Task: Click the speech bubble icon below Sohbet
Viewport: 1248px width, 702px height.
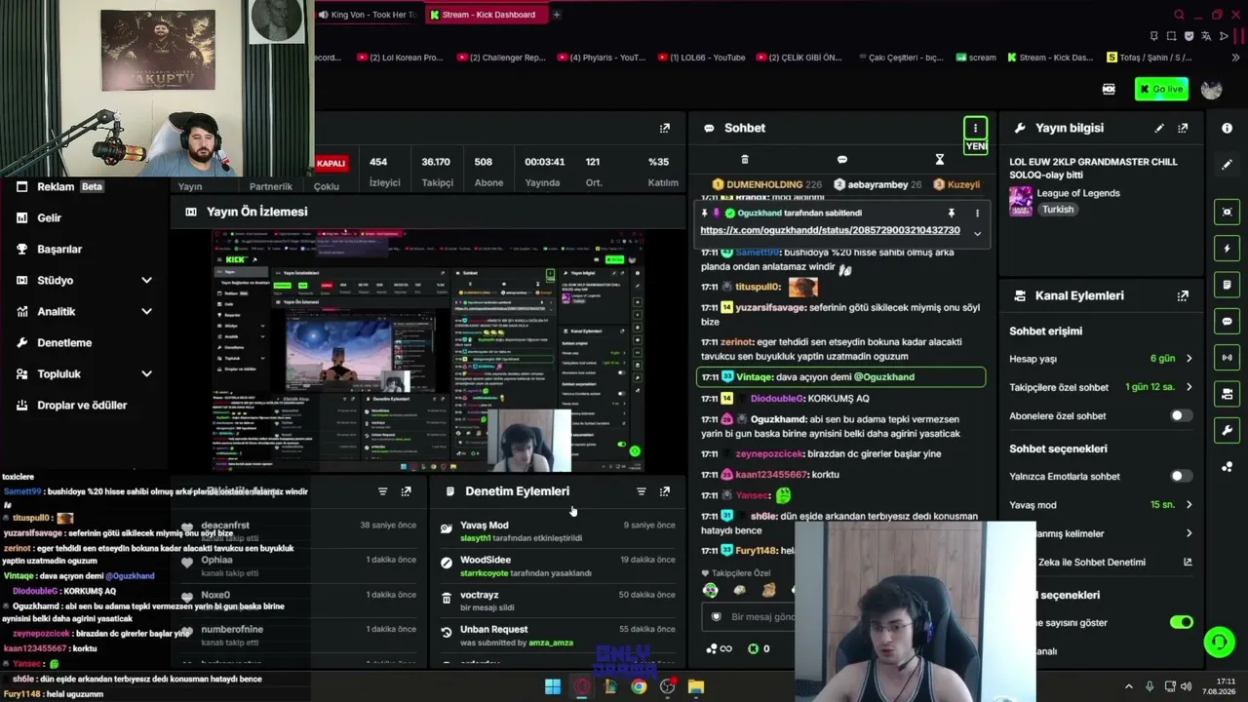Action: (x=842, y=160)
